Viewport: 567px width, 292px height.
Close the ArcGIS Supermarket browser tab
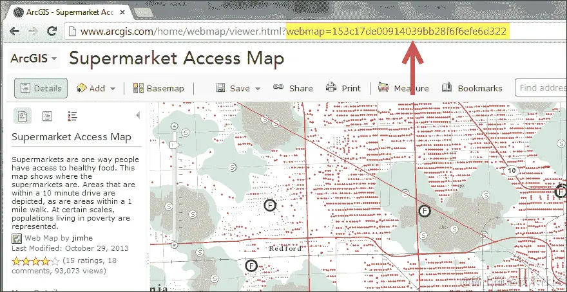coord(122,12)
